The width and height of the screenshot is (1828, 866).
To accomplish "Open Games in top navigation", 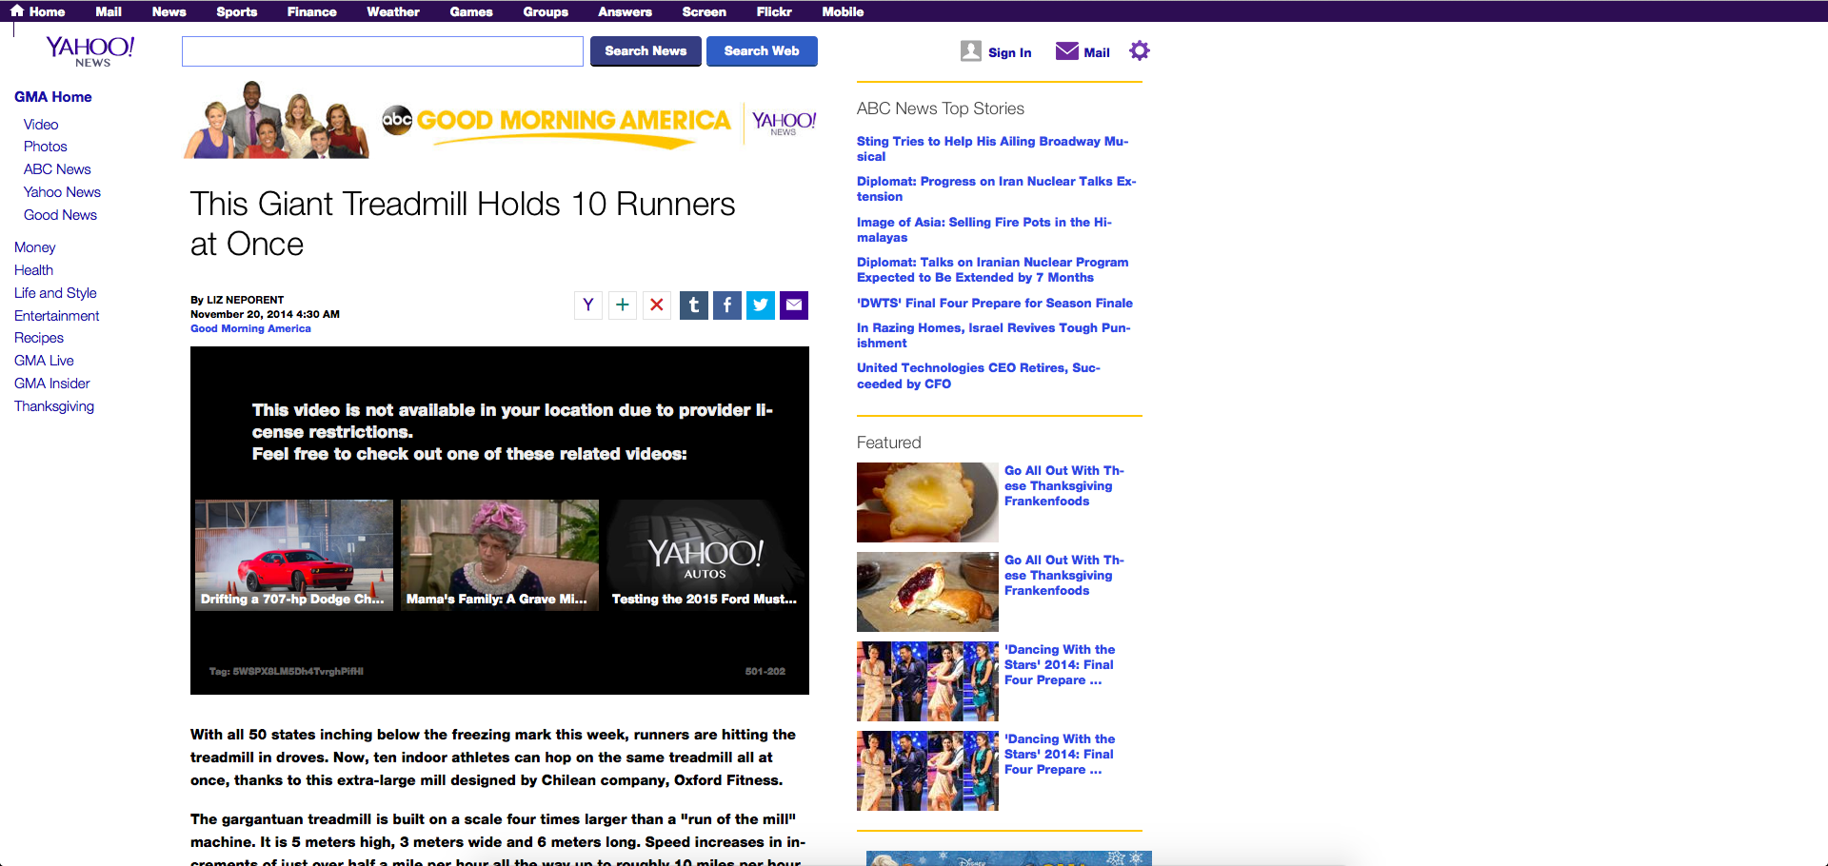I will 471,11.
